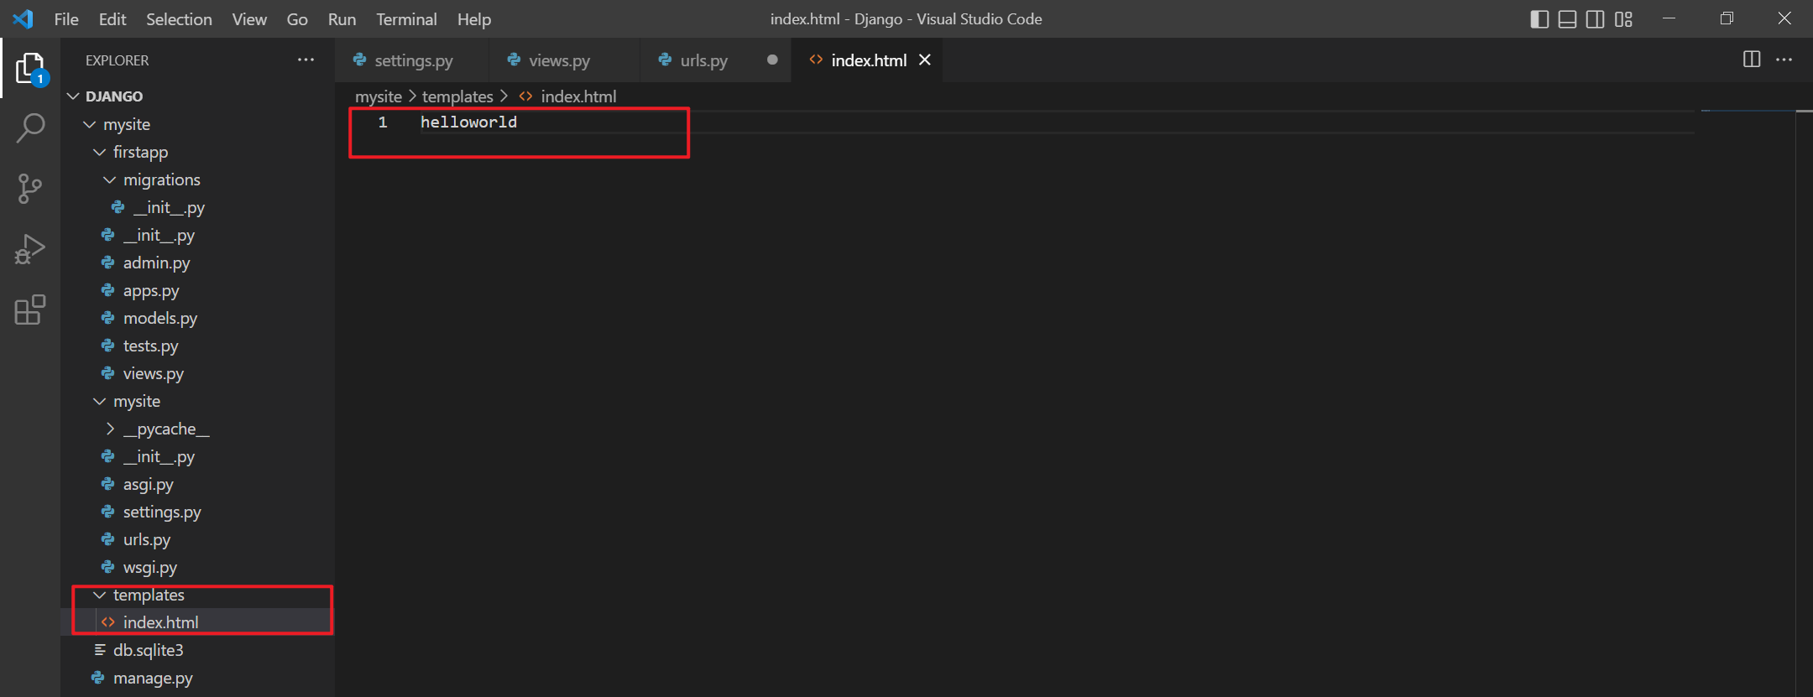Viewport: 1813px width, 697px height.
Task: Open the Terminal menu
Action: pos(406,19)
